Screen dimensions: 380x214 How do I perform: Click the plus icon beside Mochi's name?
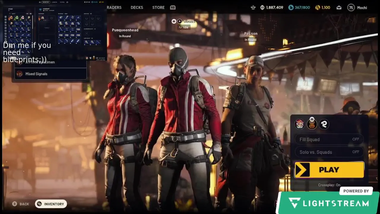click(x=180, y=21)
